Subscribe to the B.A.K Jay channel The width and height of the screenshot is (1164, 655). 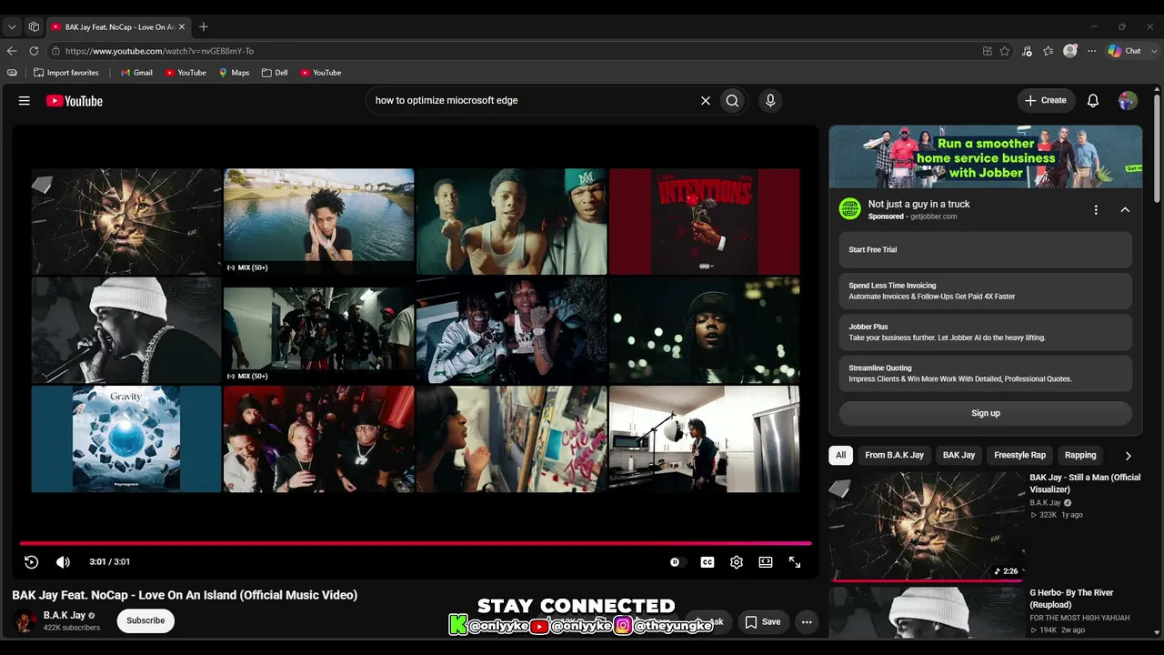point(145,620)
